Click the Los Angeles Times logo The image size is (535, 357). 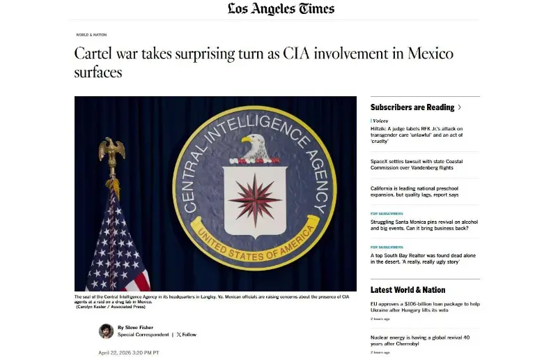[281, 9]
